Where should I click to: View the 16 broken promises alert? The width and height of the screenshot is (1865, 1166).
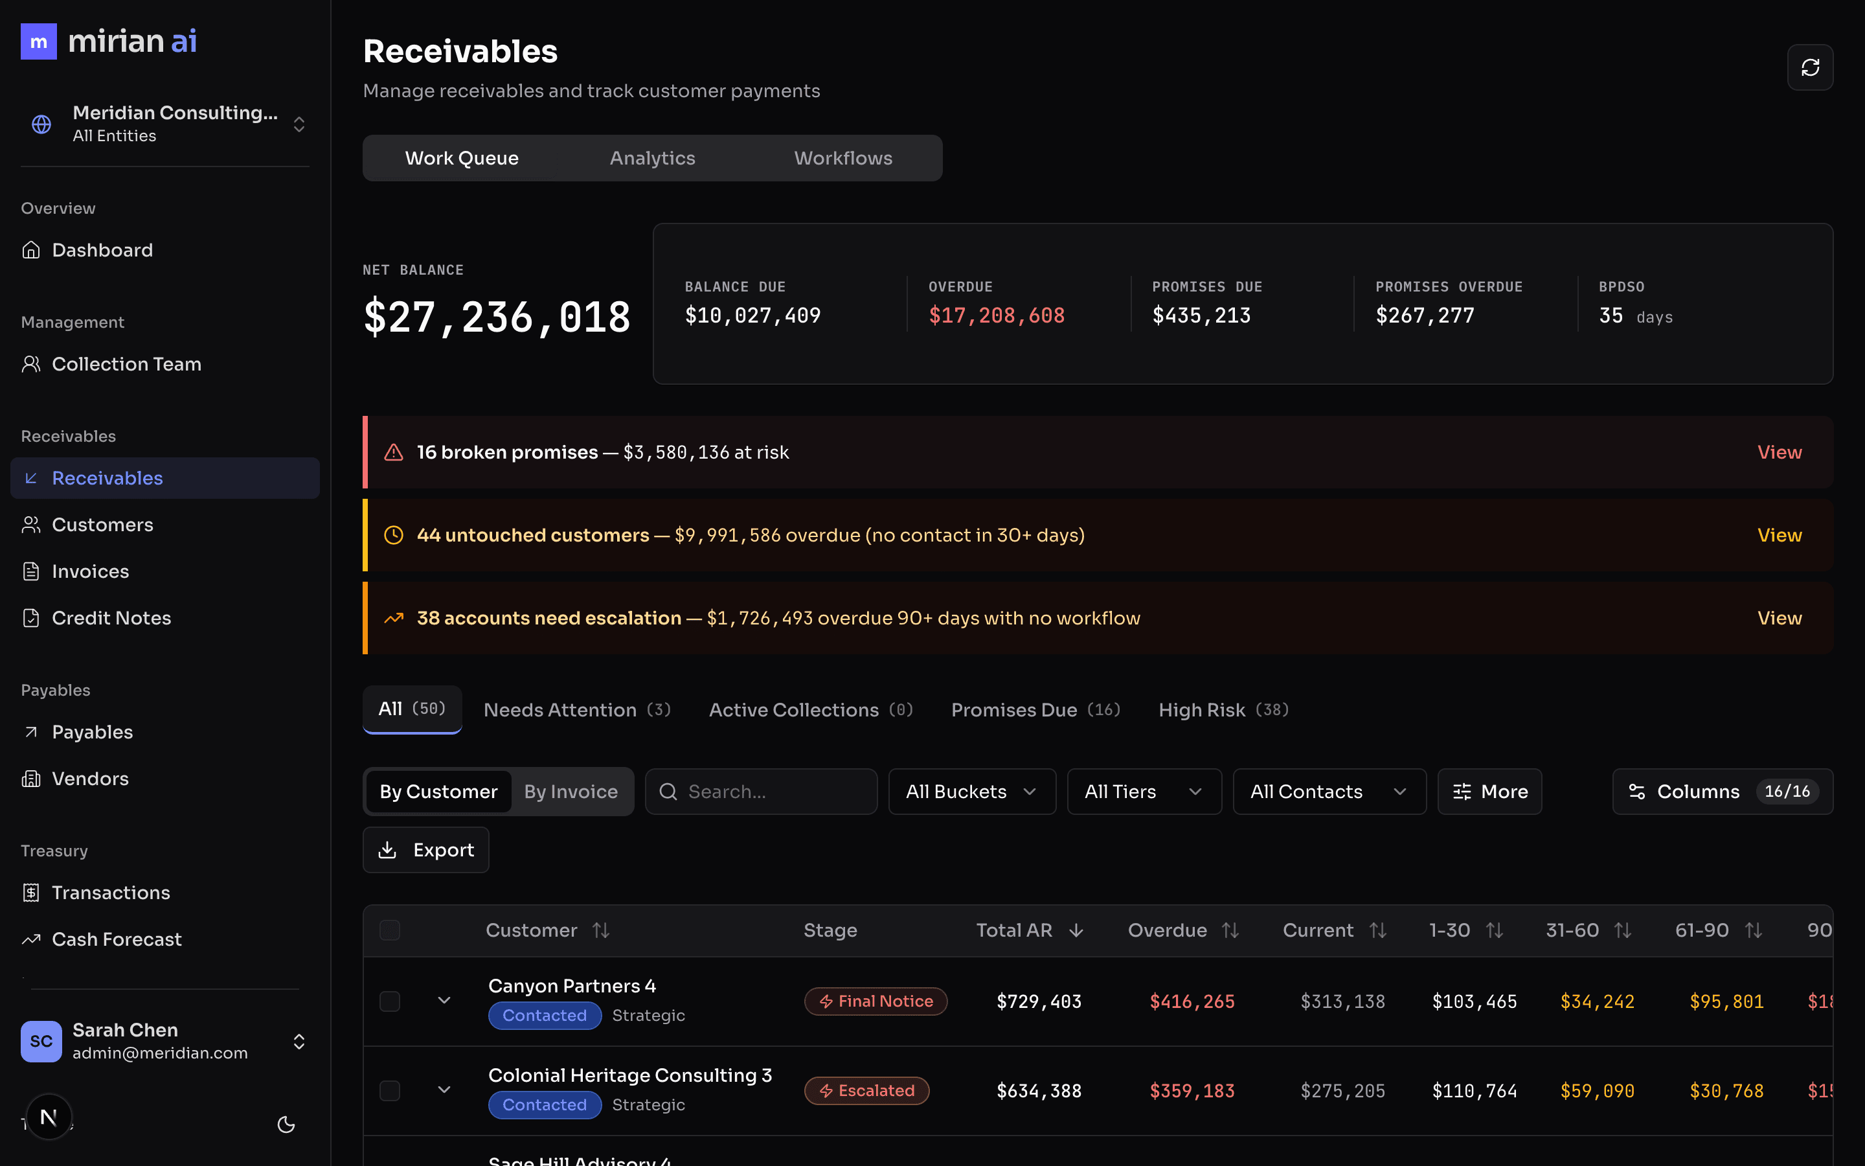[1779, 452]
